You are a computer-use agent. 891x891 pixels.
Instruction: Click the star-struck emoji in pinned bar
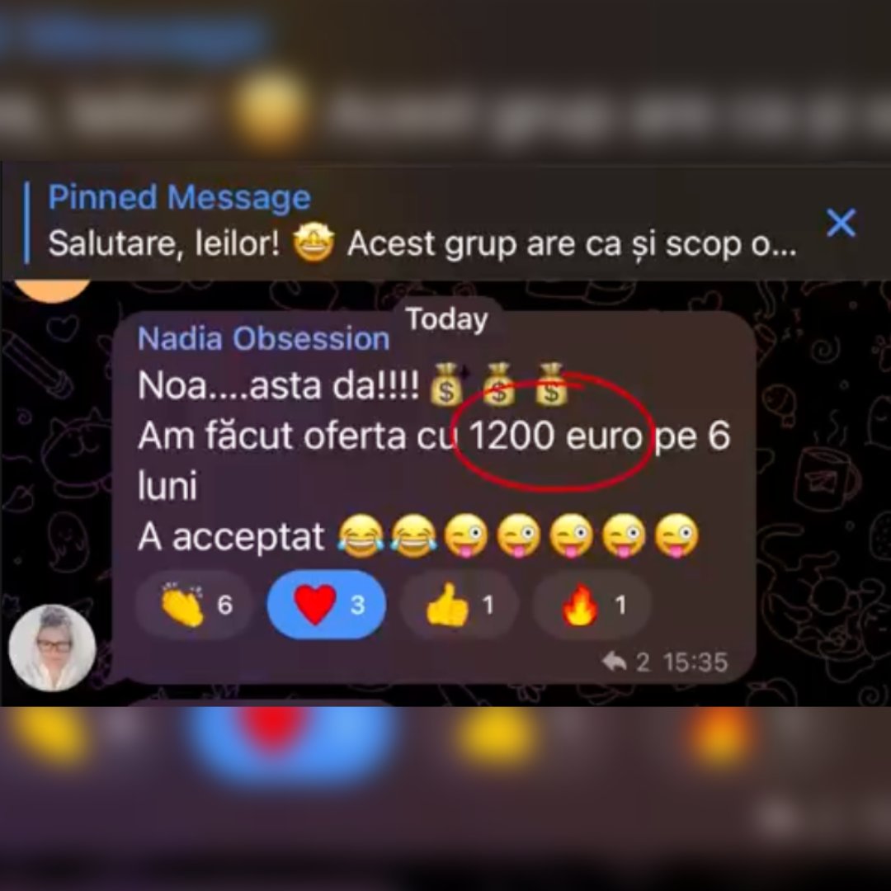(313, 243)
